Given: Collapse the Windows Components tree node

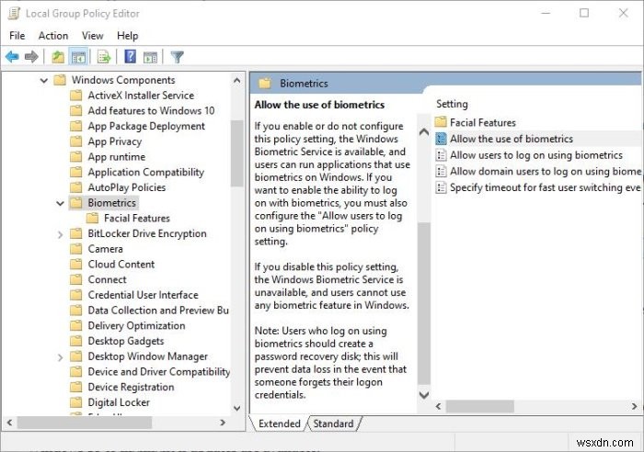Looking at the screenshot, I should click(43, 81).
